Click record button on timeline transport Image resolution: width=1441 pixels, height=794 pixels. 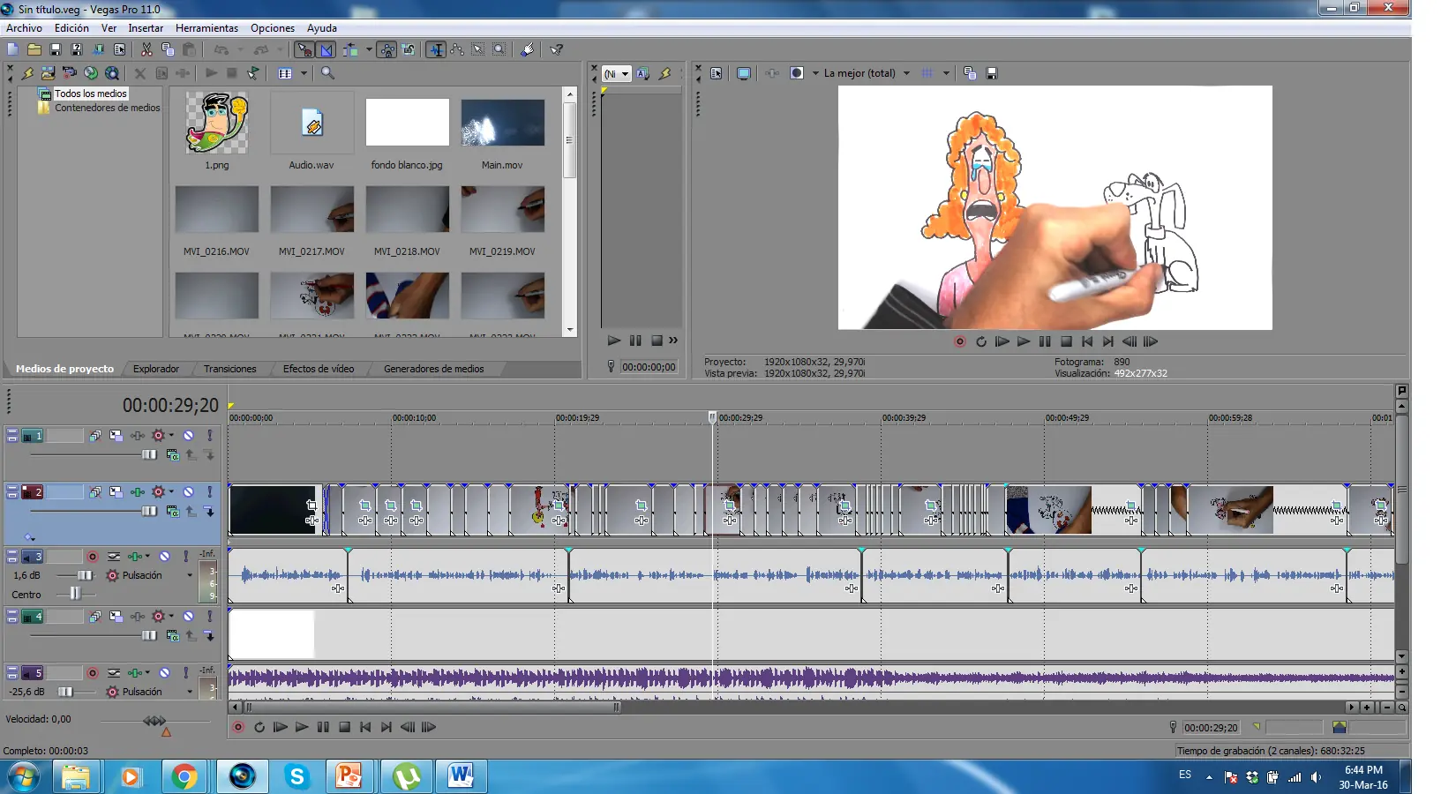238,727
